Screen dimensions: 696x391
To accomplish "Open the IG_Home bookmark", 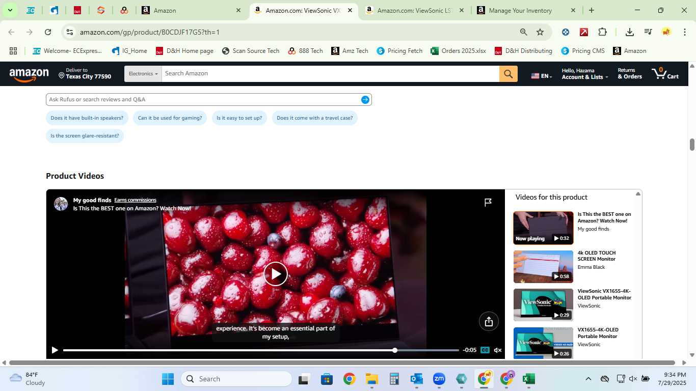I will [x=129, y=51].
